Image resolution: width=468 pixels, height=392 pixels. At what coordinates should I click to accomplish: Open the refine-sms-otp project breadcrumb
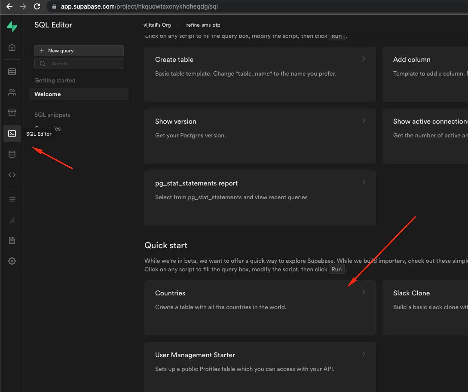pyautogui.click(x=203, y=25)
